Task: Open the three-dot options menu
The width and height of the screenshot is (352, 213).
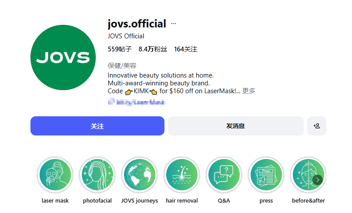Action: pyautogui.click(x=174, y=24)
